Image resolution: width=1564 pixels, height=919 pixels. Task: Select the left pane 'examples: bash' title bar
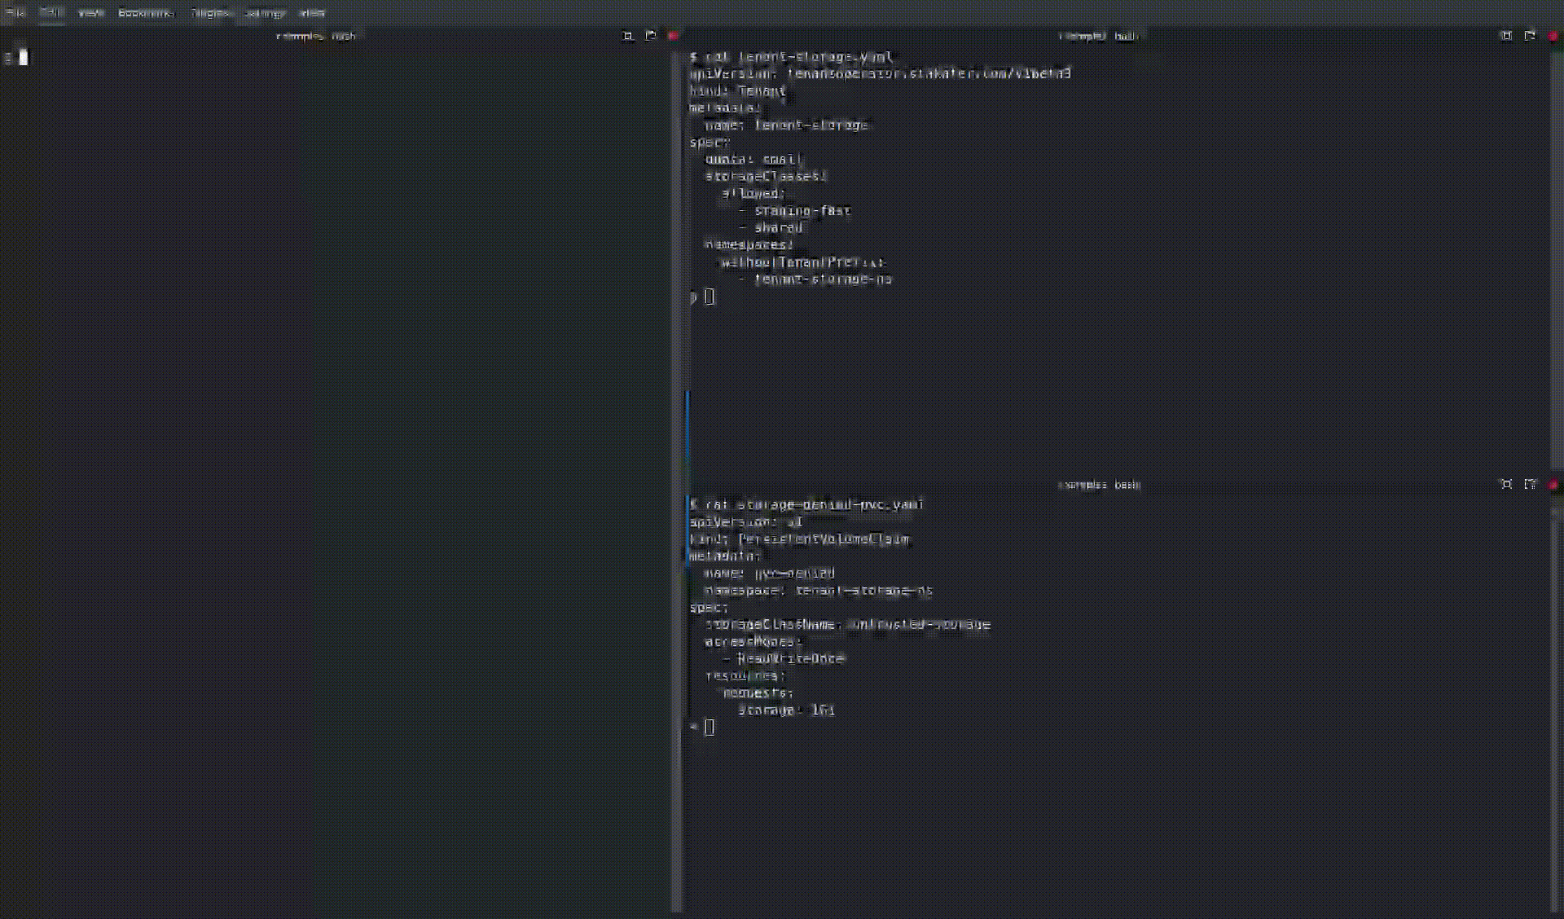click(x=316, y=36)
